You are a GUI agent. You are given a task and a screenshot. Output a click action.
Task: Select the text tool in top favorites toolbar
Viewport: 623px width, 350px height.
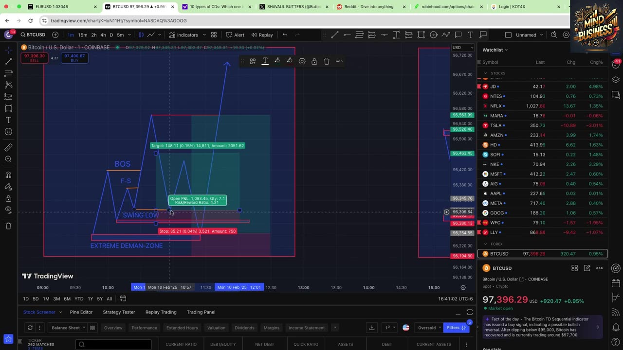(471, 35)
